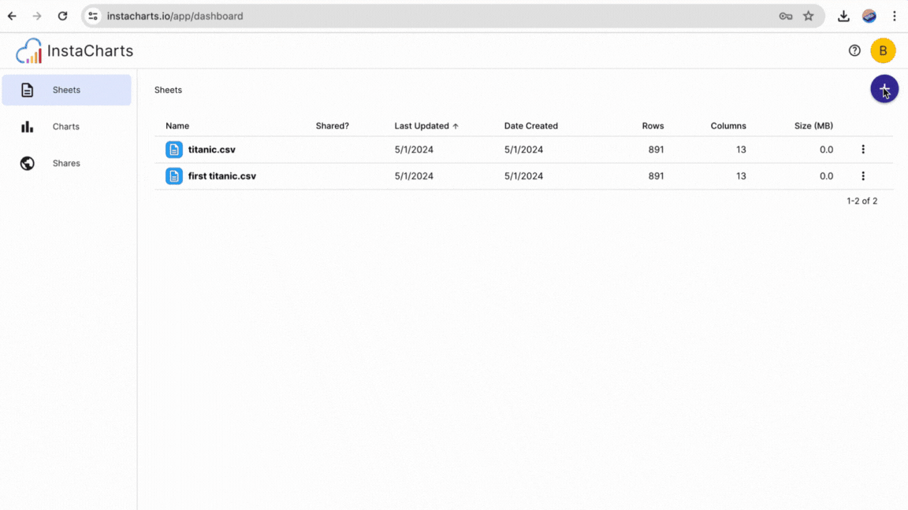Sort by the Size (MB) column header
The height and width of the screenshot is (510, 908).
[813, 126]
